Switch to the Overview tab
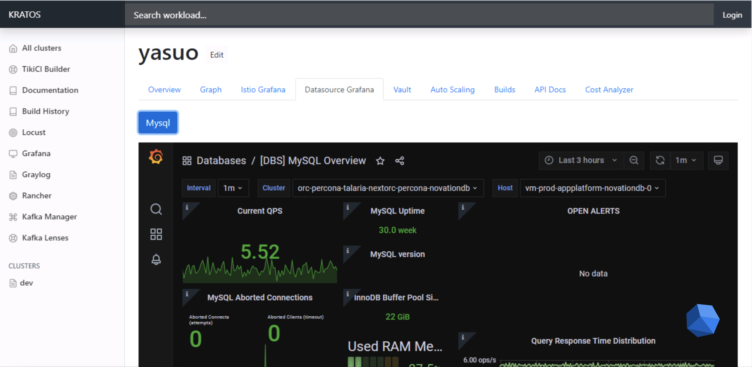 (164, 89)
